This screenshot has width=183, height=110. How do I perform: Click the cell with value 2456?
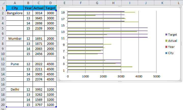pos(39,54)
